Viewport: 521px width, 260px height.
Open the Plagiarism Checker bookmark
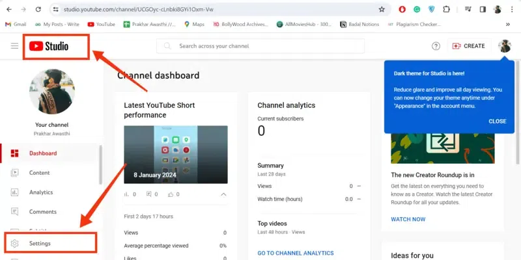point(414,24)
